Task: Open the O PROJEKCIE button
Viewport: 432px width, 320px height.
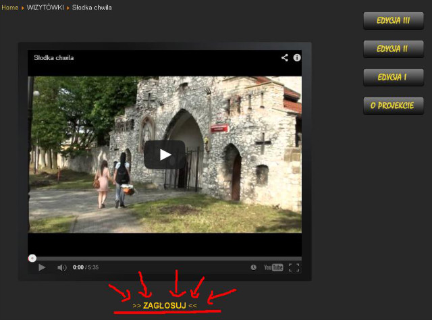Action: 394,106
